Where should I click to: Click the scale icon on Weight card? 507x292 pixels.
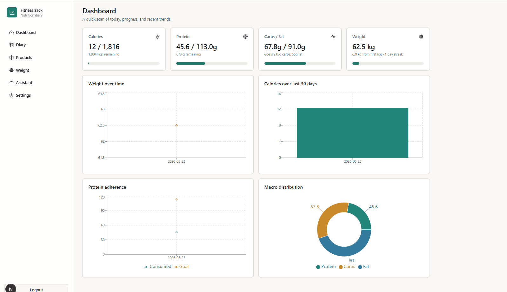[421, 36]
